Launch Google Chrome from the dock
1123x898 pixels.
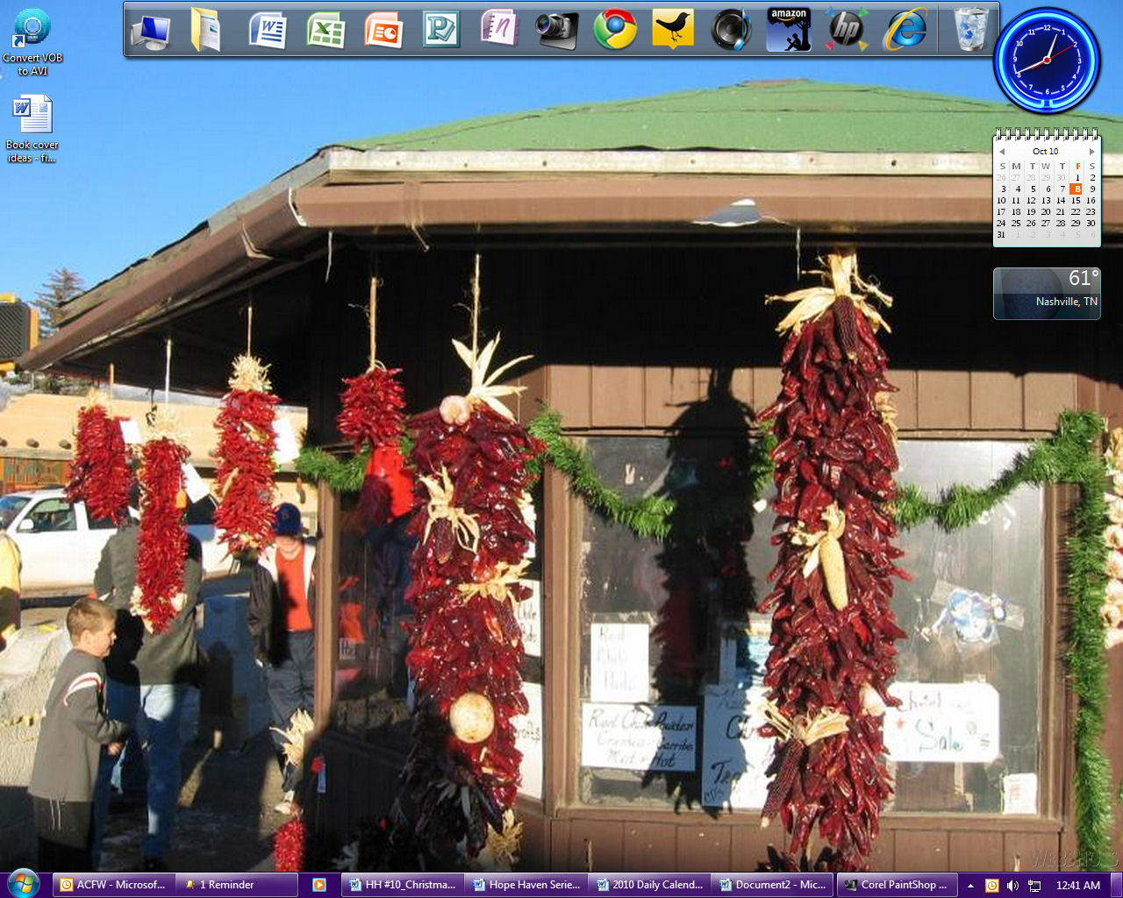click(x=615, y=30)
